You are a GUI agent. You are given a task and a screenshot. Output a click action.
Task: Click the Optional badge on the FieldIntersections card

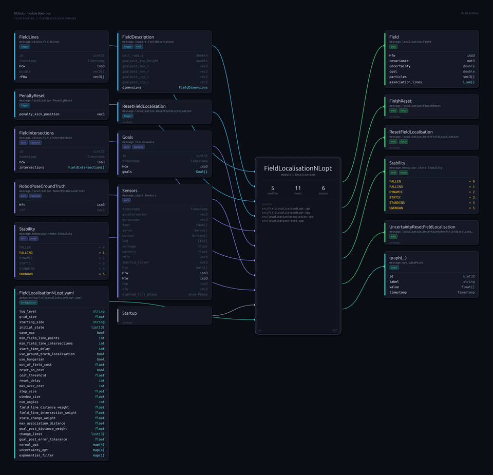(x=35, y=143)
